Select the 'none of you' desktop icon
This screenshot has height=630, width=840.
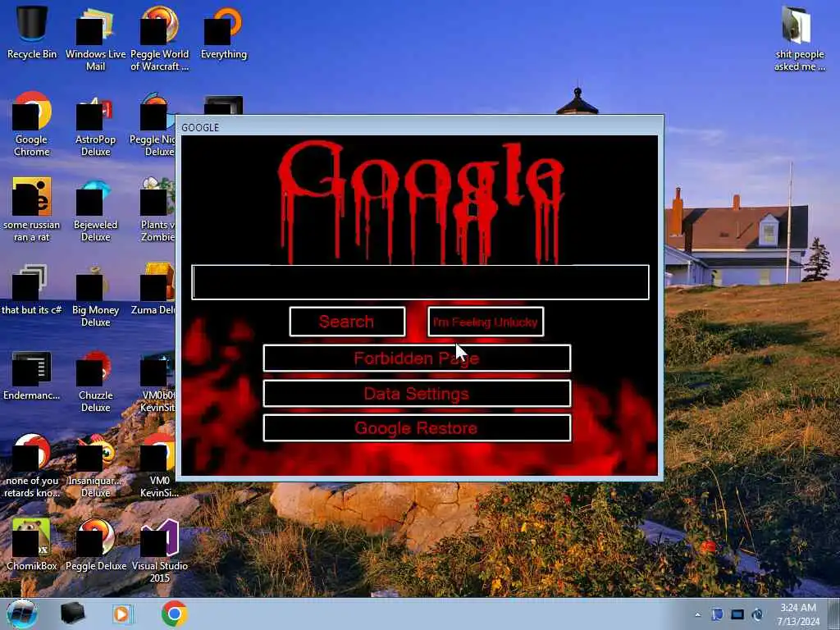click(32, 466)
